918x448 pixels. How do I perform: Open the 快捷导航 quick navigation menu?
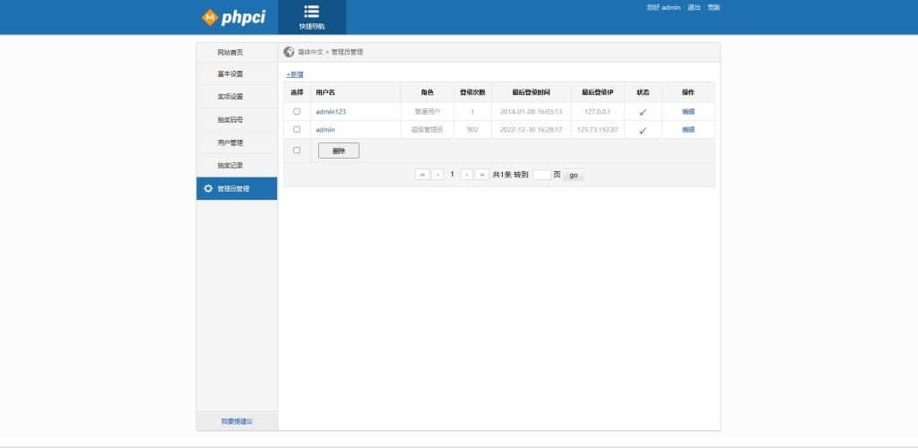tap(311, 17)
